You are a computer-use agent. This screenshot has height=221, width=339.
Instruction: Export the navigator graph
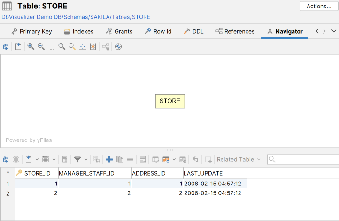point(18,46)
